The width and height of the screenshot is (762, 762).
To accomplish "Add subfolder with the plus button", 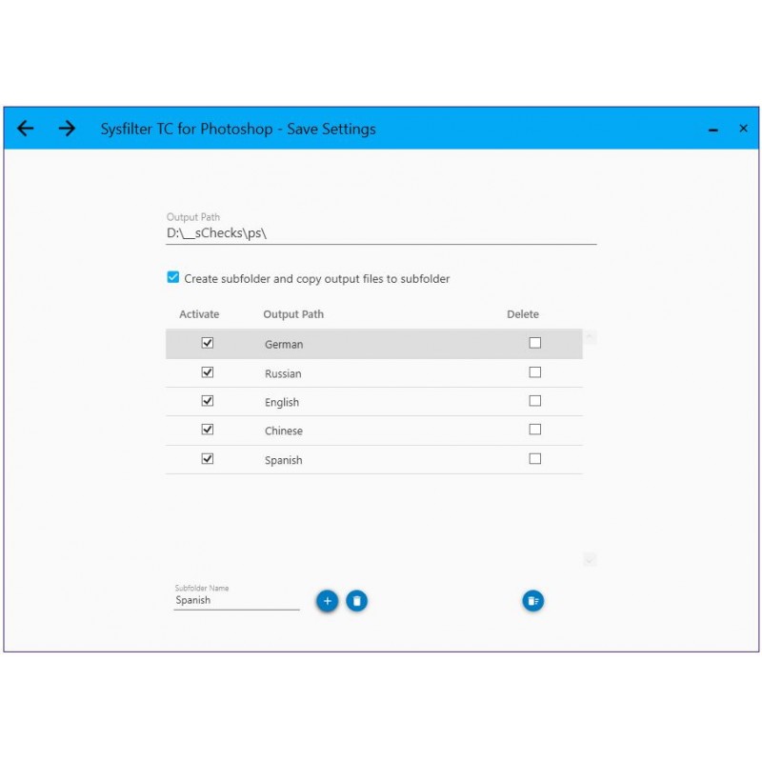I will point(327,601).
